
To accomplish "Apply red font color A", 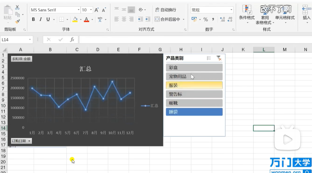I will tap(86, 20).
